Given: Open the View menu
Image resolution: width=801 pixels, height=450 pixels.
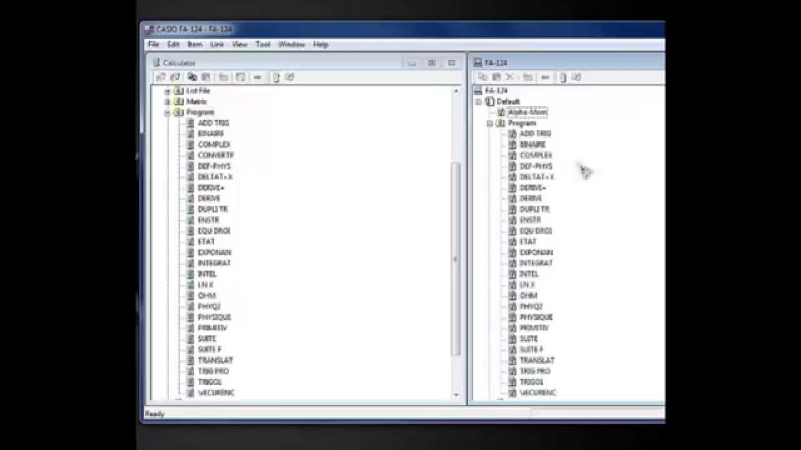Looking at the screenshot, I should tap(240, 44).
